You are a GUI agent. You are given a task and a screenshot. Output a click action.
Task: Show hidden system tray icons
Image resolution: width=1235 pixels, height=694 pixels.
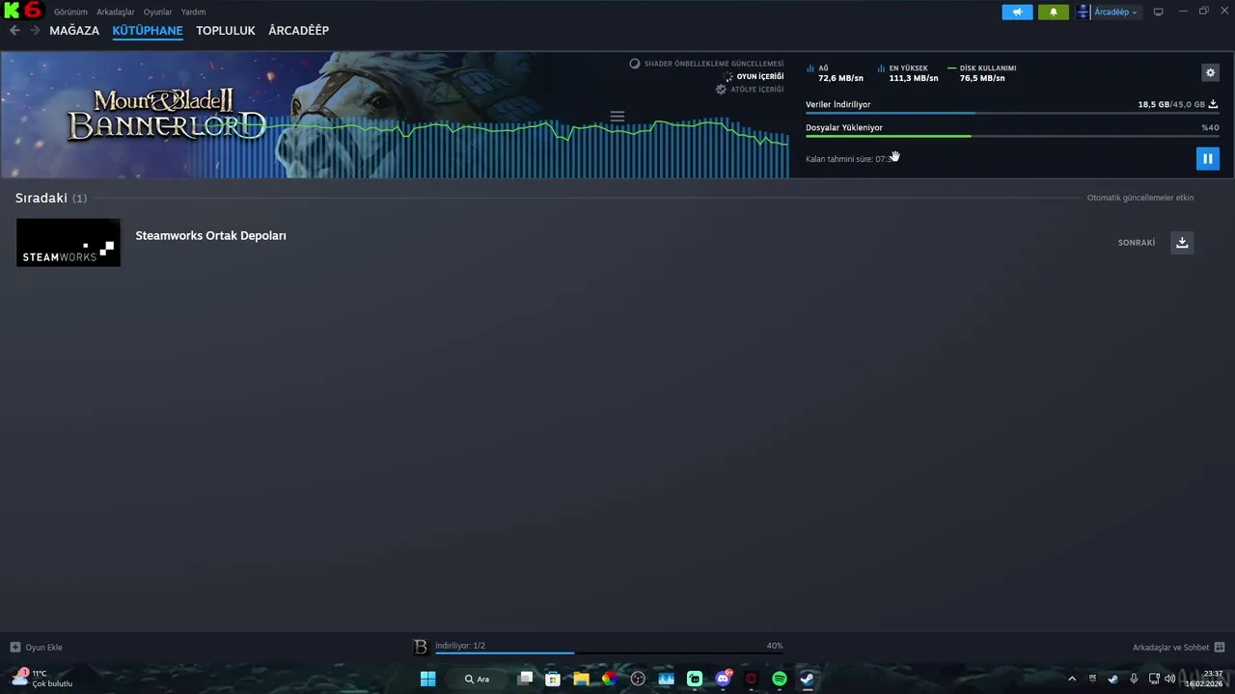pos(1071,679)
